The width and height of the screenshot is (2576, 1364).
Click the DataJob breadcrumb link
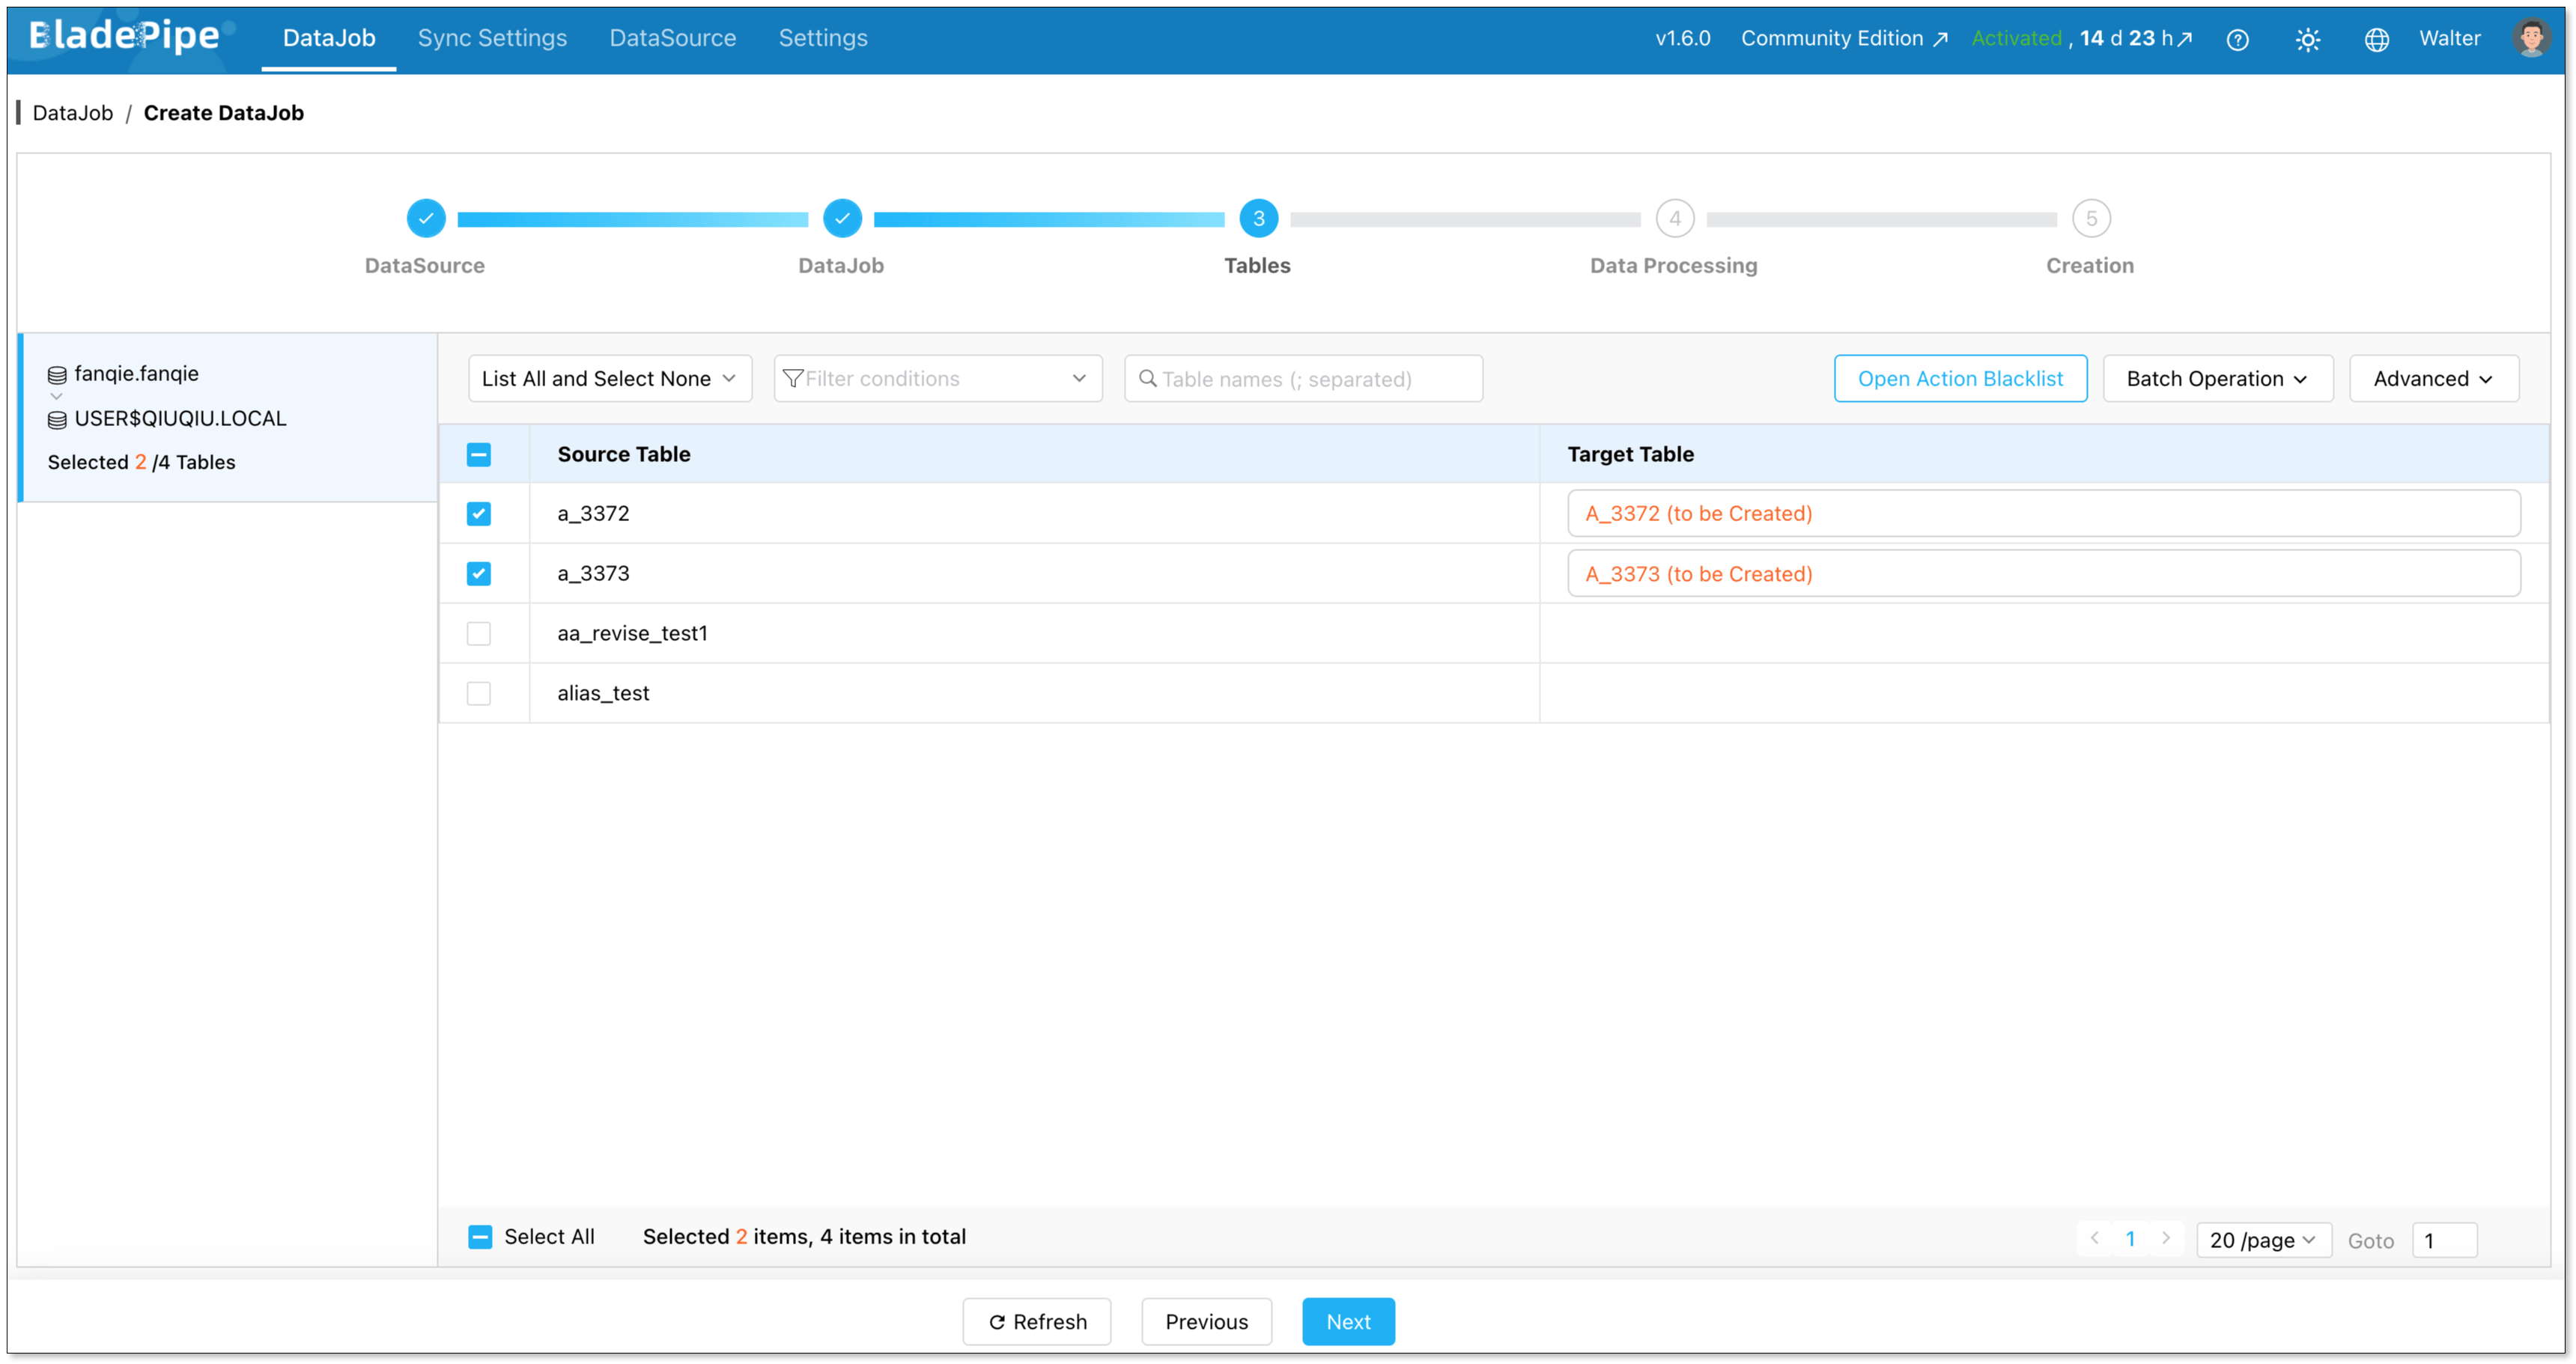(73, 113)
